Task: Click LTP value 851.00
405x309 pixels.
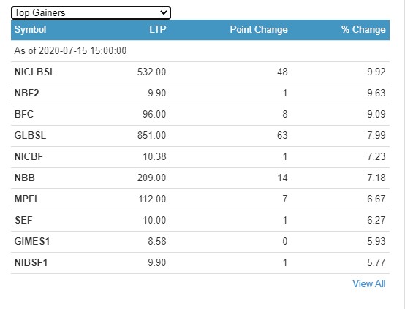Action: [x=151, y=135]
